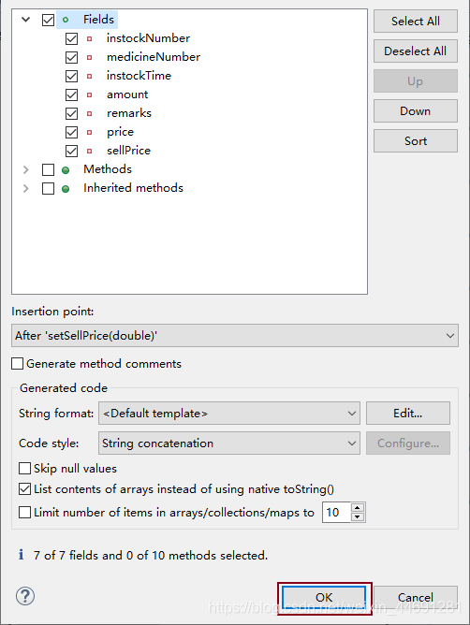Toggle List contents of arrays option
470x625 pixels.
(24, 489)
